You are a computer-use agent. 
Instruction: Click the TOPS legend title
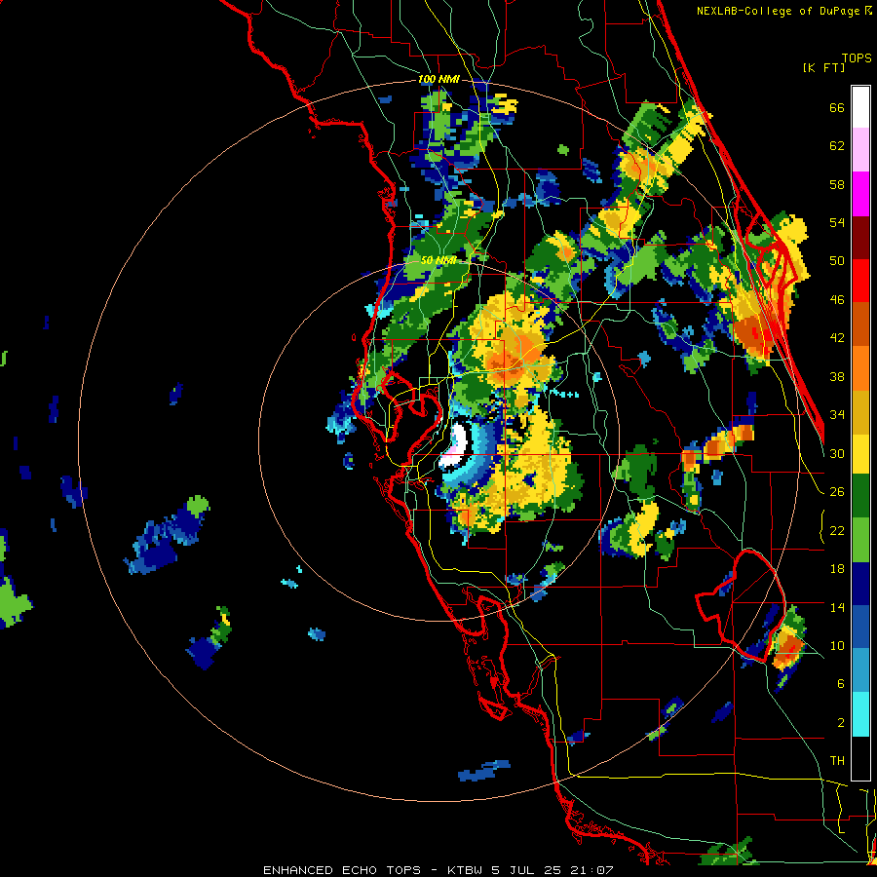857,57
